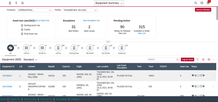Screen dimensions: 218x102
Task: Click the calendar-arrow status icon for AOUX5096
Action: coord(201,86)
